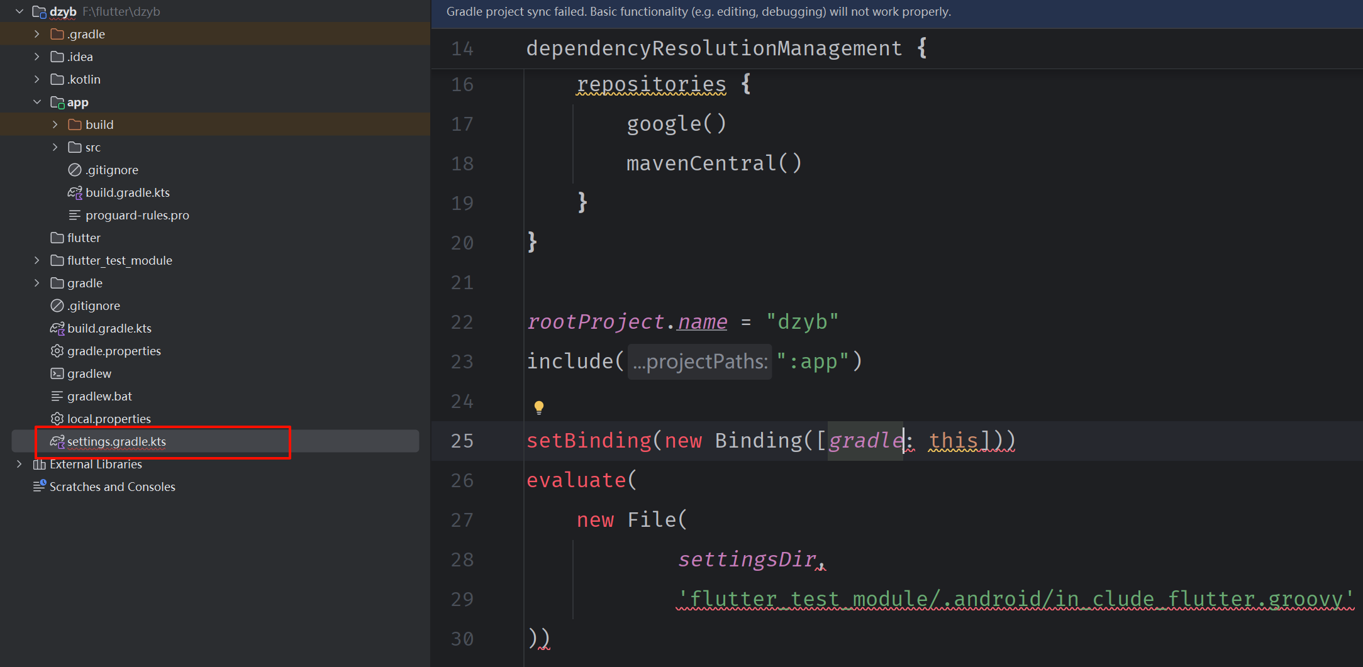This screenshot has height=667, width=1363.
Task: Click the .idea folder icon
Action: [57, 57]
